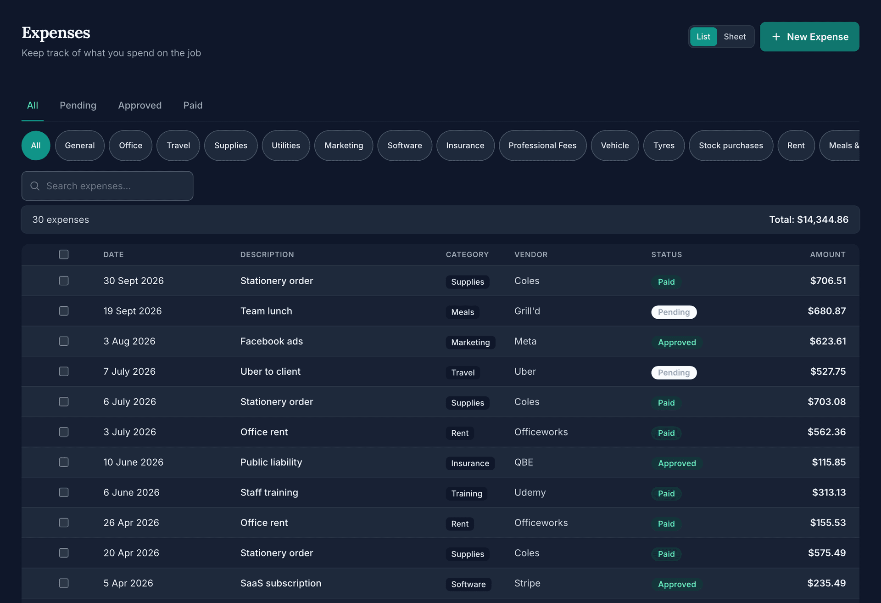Select the 3 July 2026 Office rent checkbox

pyautogui.click(x=64, y=432)
